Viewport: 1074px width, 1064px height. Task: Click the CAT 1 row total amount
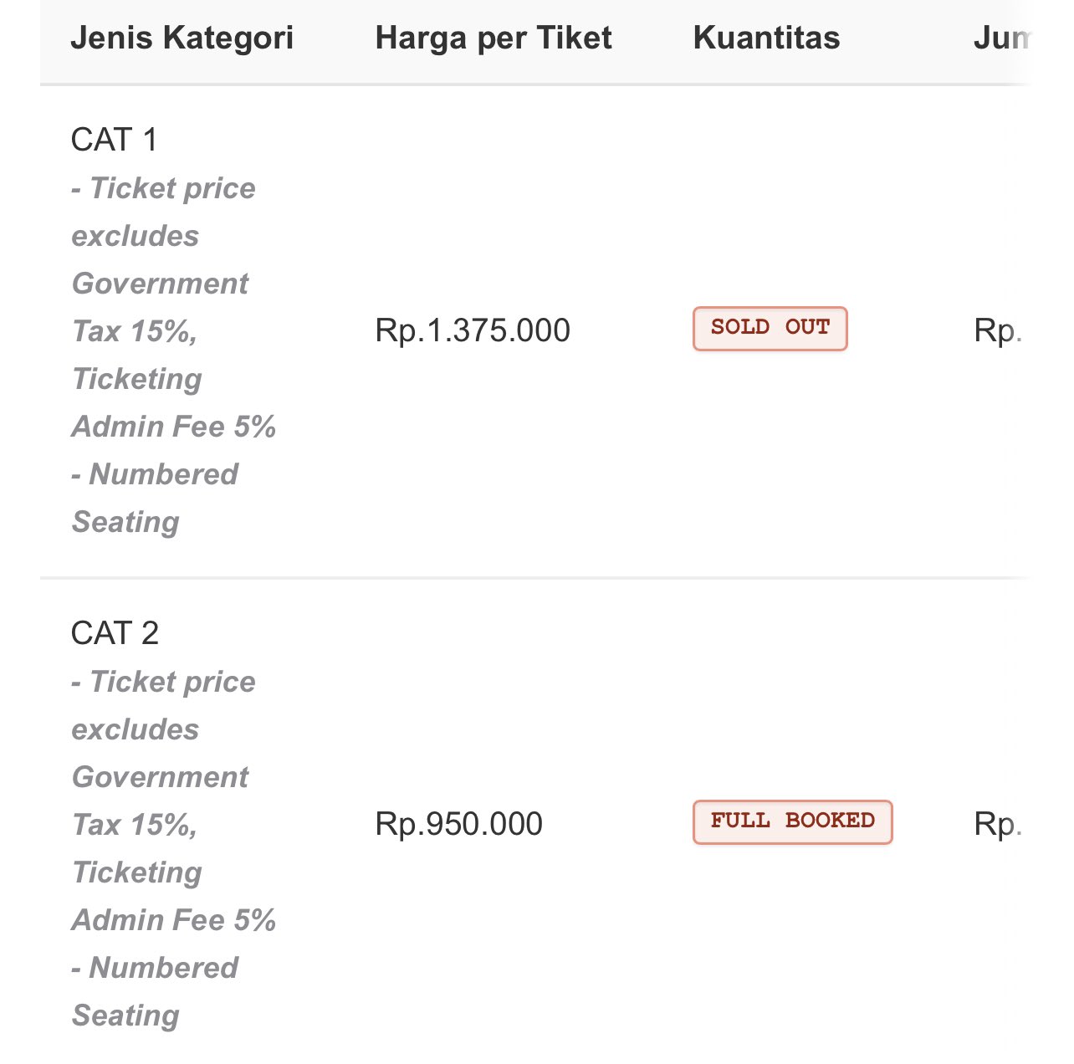(999, 331)
